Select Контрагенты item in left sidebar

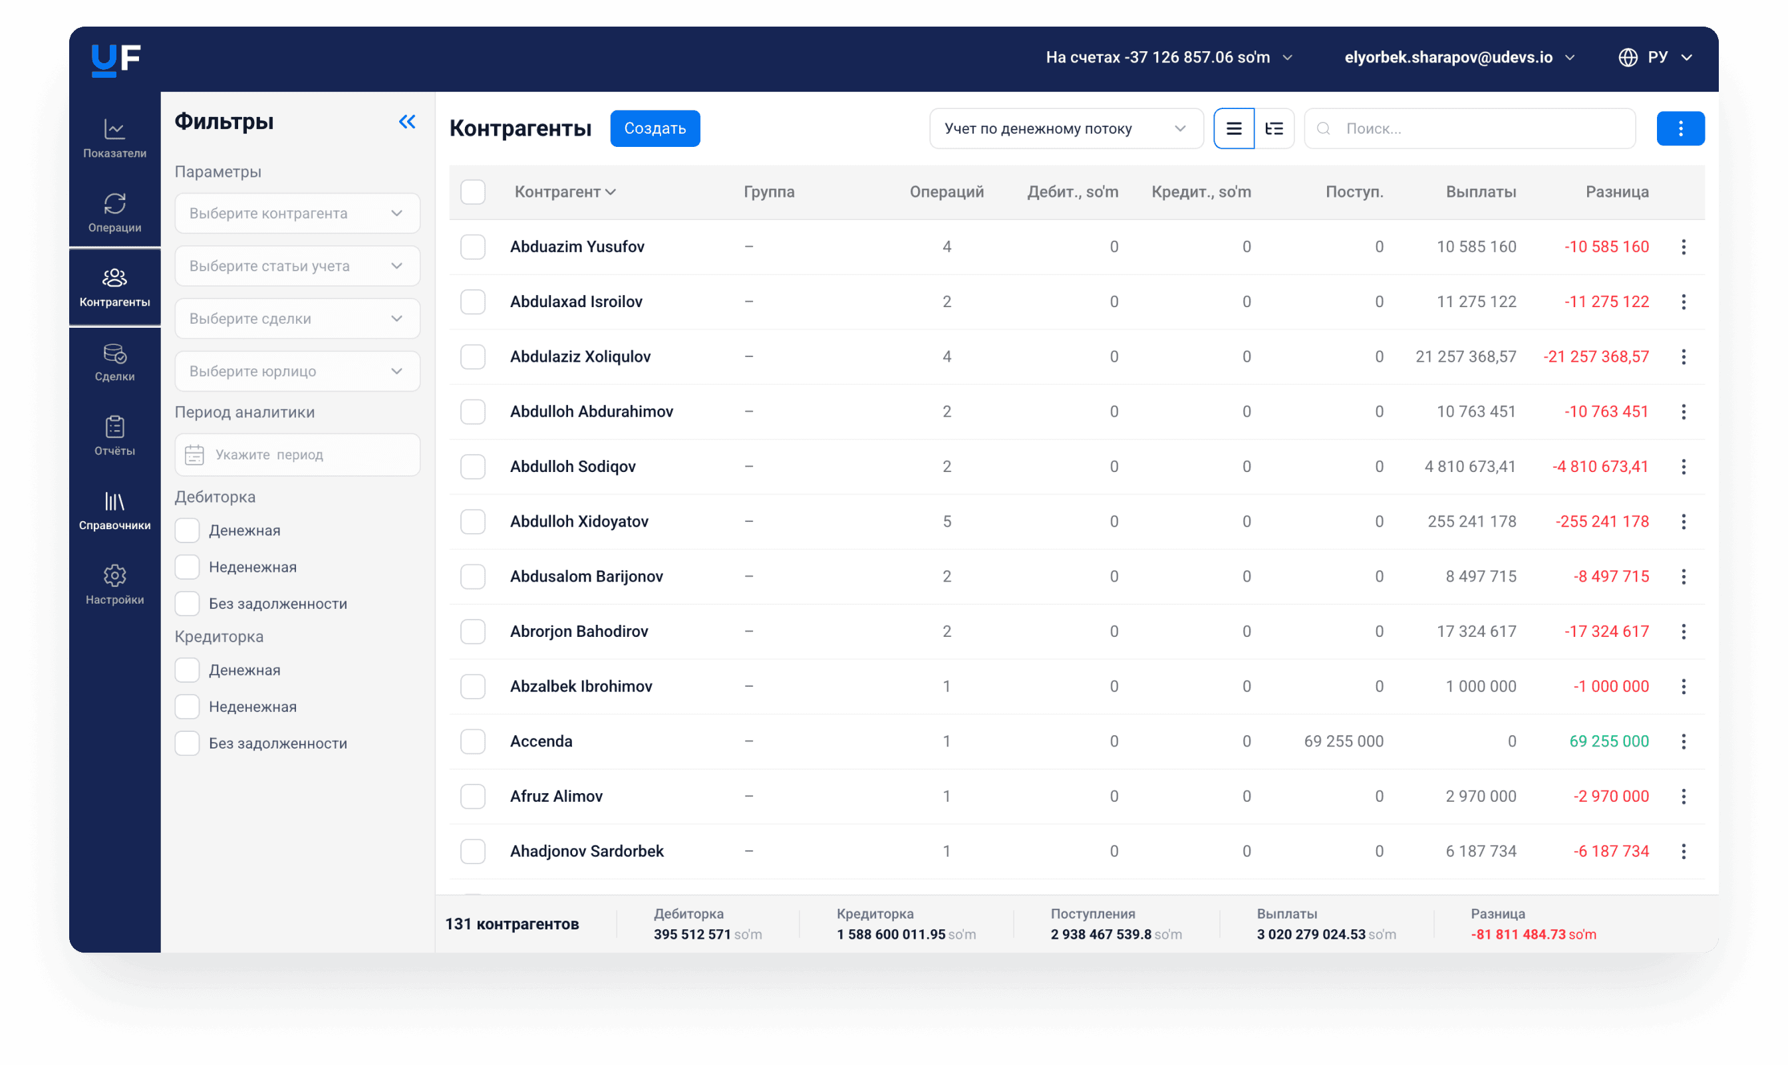click(x=115, y=287)
